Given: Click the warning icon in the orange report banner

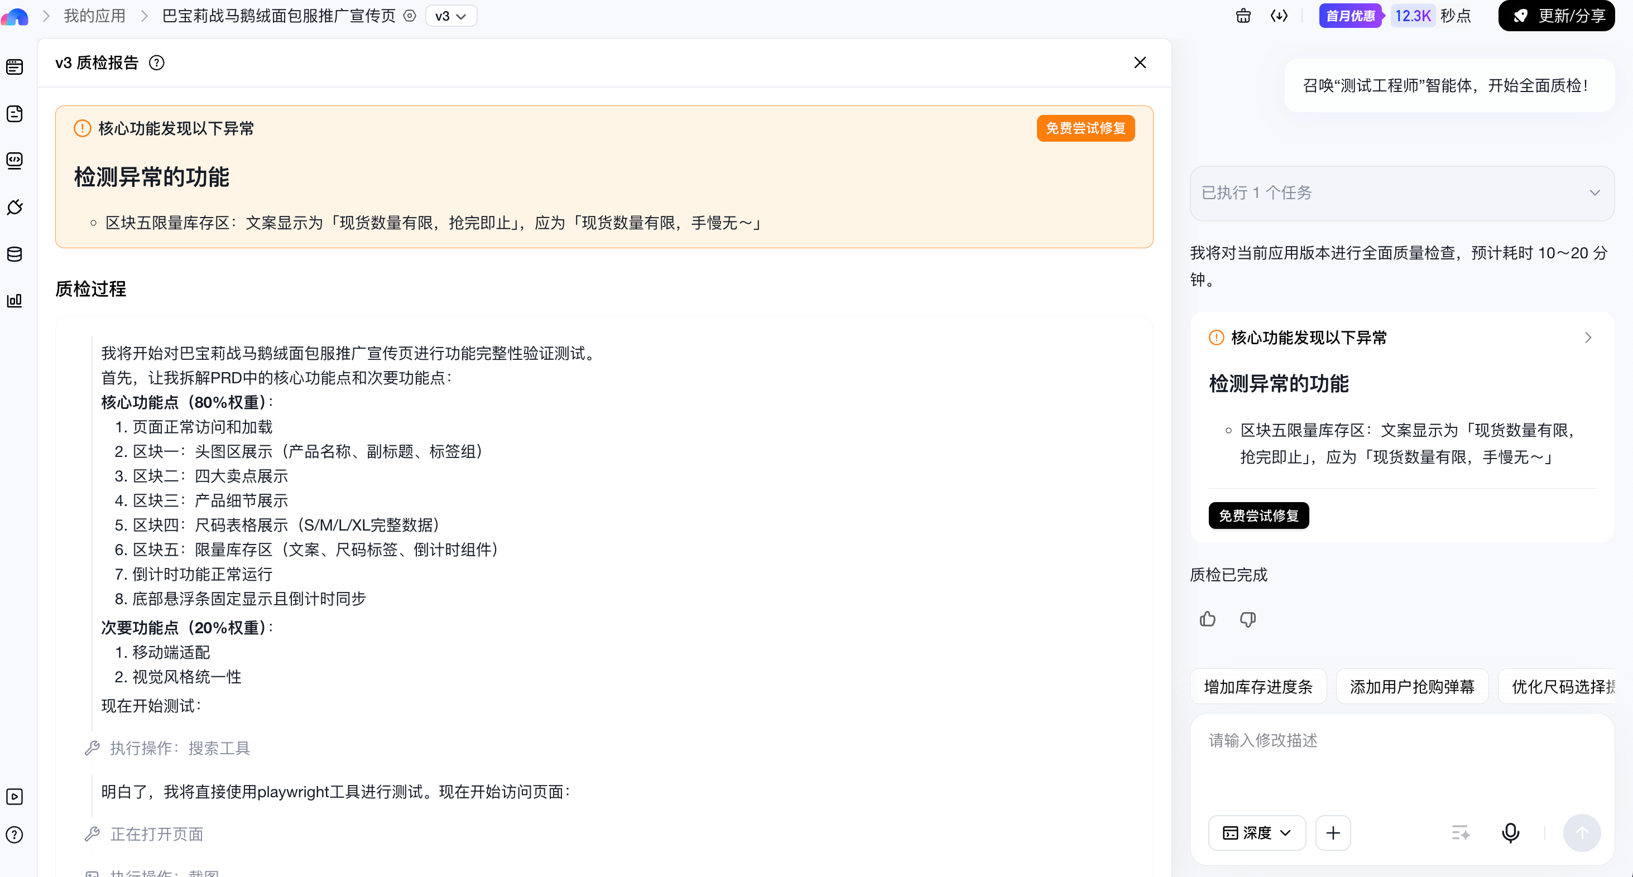Looking at the screenshot, I should 83,129.
